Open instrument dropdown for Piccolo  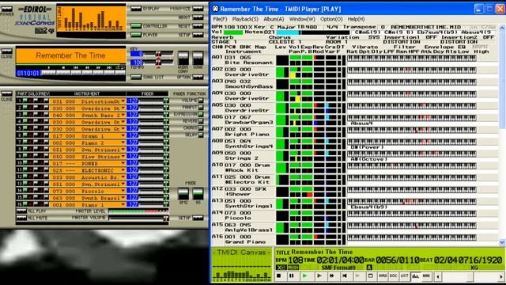(x=123, y=191)
